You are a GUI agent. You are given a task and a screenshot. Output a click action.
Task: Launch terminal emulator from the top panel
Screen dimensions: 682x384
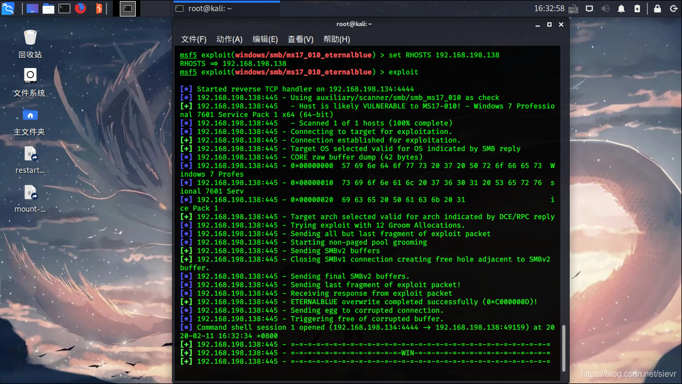tap(64, 9)
